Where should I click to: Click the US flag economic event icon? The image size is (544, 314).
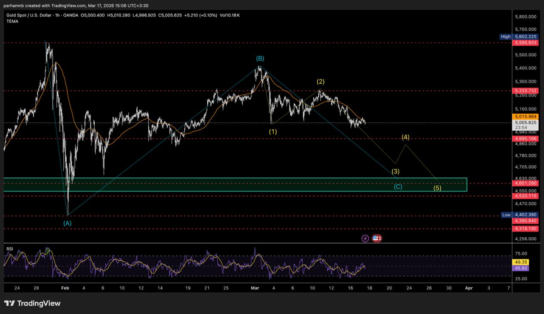click(x=376, y=238)
